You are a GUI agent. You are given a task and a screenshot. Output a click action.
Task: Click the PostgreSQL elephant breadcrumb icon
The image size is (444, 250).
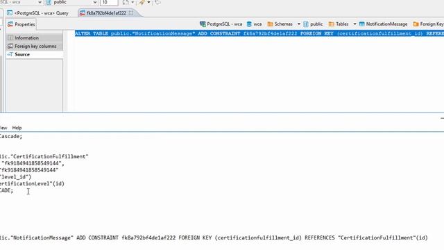click(x=203, y=24)
